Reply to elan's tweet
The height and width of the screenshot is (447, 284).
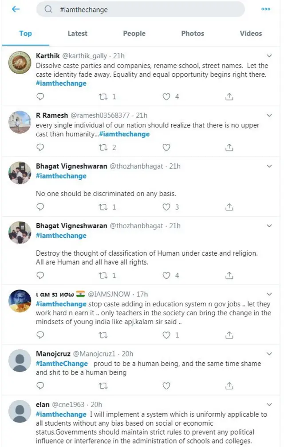(40, 446)
